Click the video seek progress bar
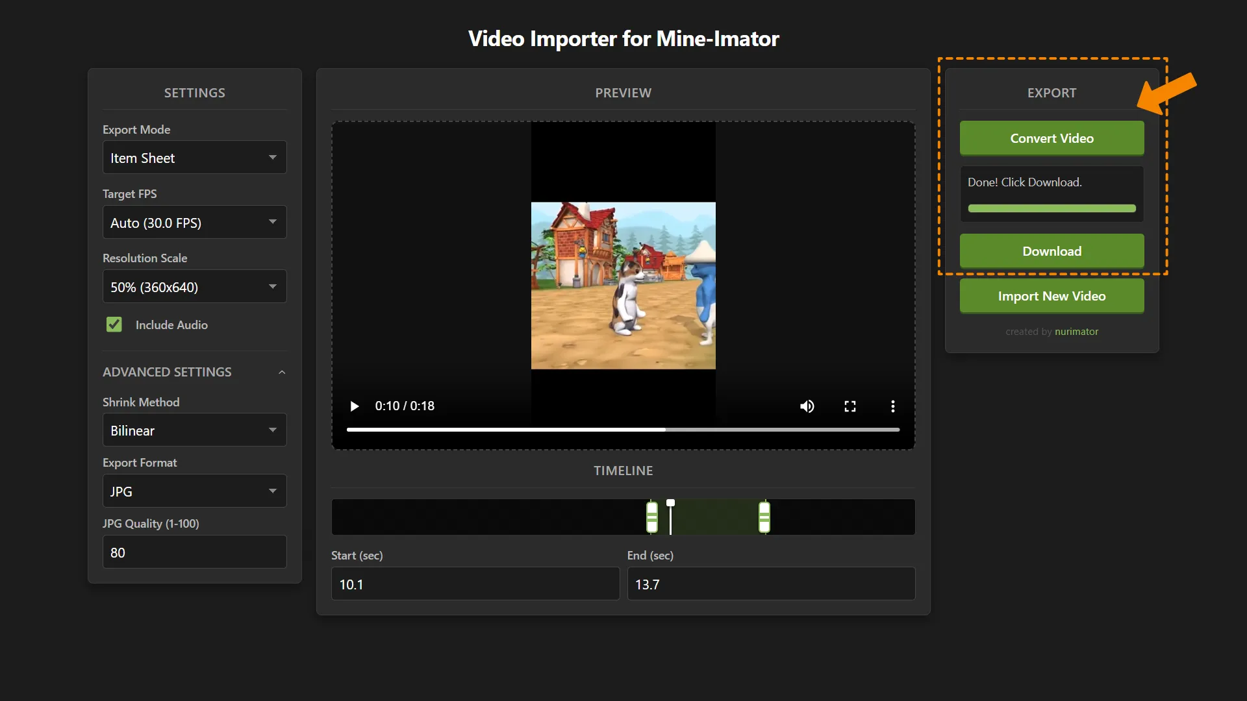 (623, 430)
